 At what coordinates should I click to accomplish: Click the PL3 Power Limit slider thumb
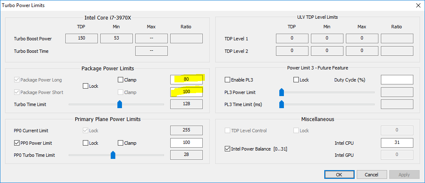pyautogui.click(x=282, y=92)
